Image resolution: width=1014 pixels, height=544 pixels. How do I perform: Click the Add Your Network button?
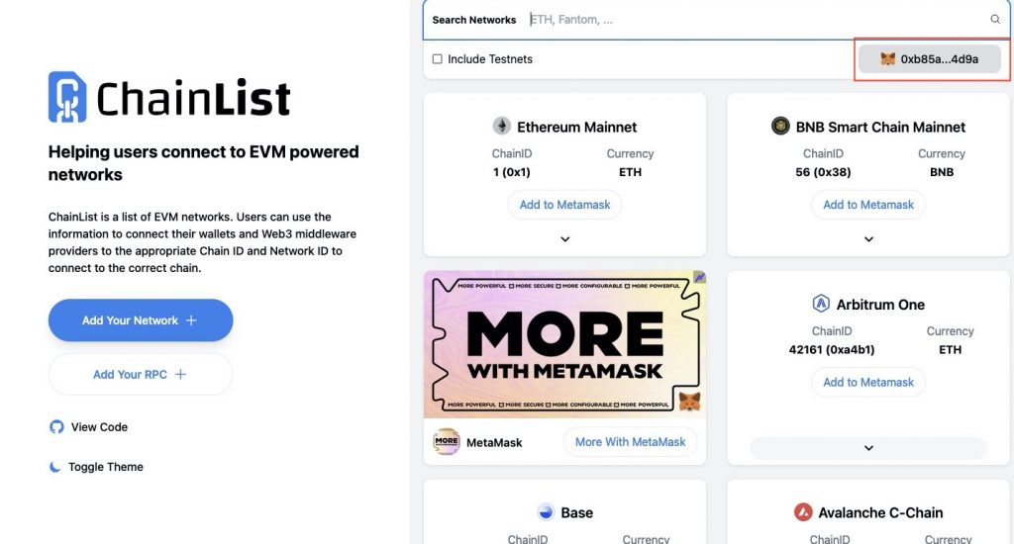140,320
